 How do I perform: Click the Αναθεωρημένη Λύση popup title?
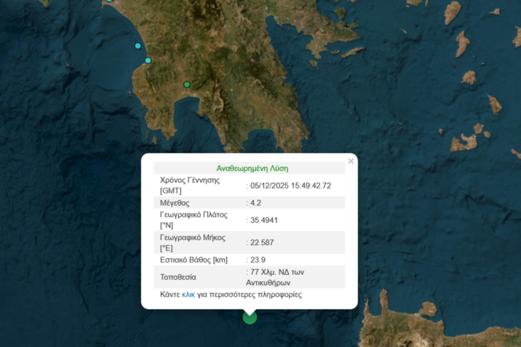coord(251,168)
